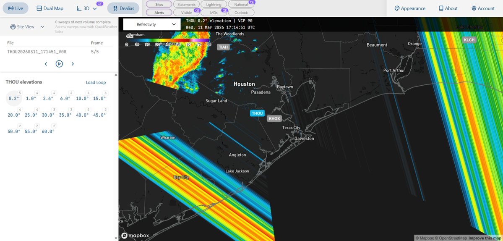The image size is (503, 241).
Task: Select 60.0° elevation
Action: pos(48,131)
